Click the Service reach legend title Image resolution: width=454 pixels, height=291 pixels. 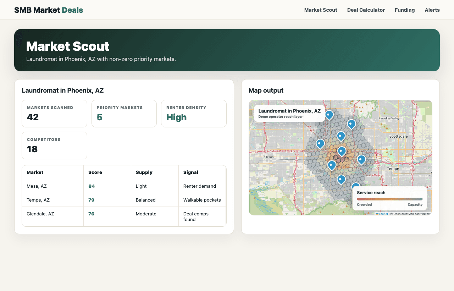371,193
